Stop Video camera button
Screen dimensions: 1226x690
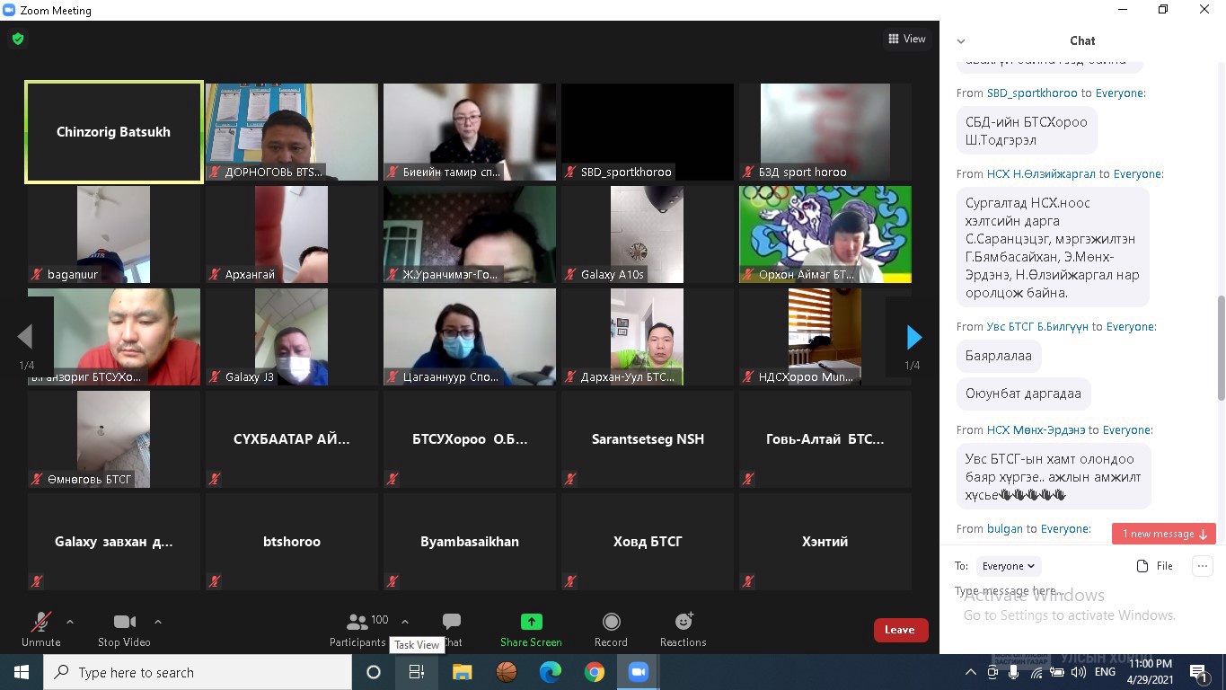click(x=124, y=629)
